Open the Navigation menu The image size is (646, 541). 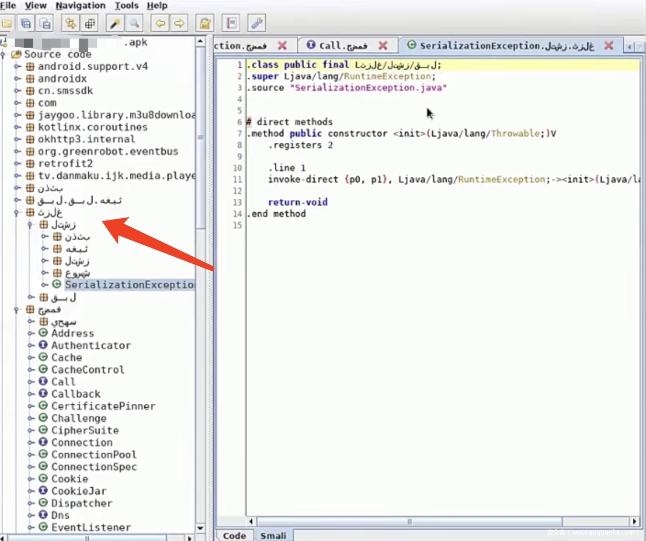point(80,6)
